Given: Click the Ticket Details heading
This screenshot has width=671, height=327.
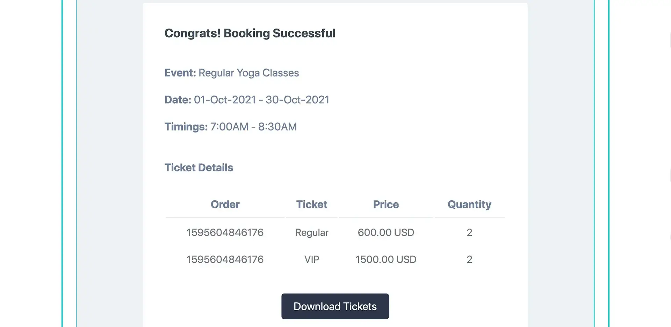Looking at the screenshot, I should (199, 168).
